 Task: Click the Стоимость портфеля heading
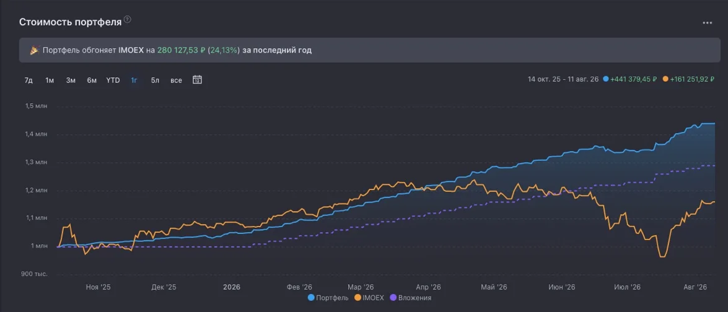[70, 22]
